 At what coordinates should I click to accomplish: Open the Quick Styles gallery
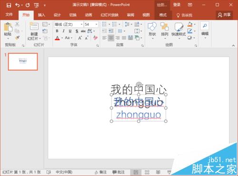178,31
